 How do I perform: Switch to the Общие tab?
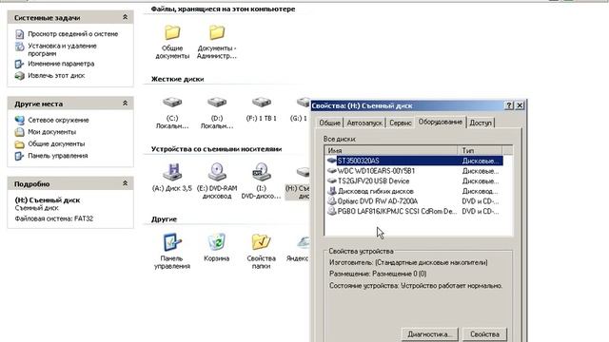(329, 123)
